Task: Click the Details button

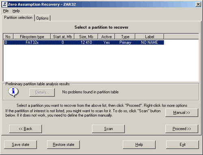Action: tap(42, 92)
